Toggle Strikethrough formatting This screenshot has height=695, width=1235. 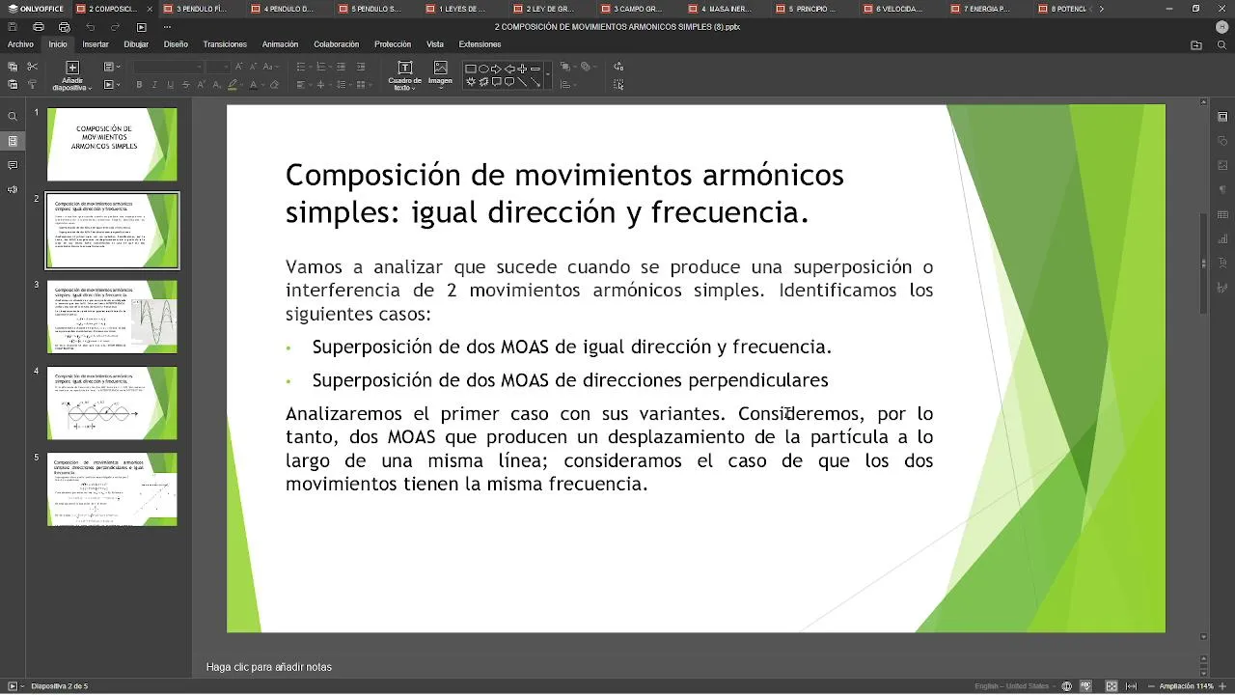point(185,85)
